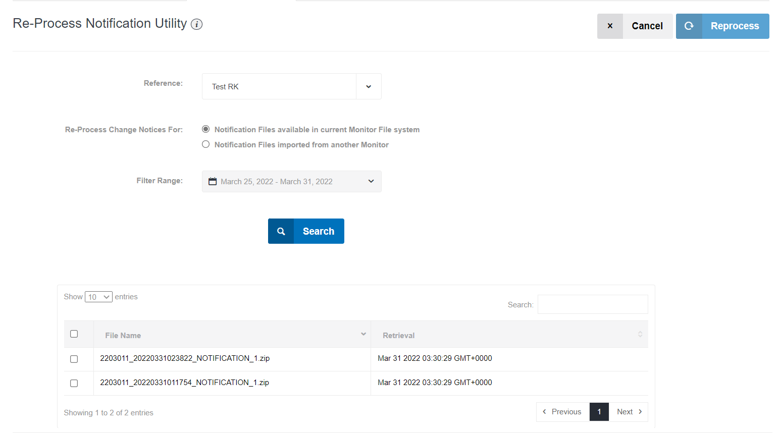This screenshot has width=781, height=433.
Task: Focus the table Search input field
Action: (x=593, y=304)
